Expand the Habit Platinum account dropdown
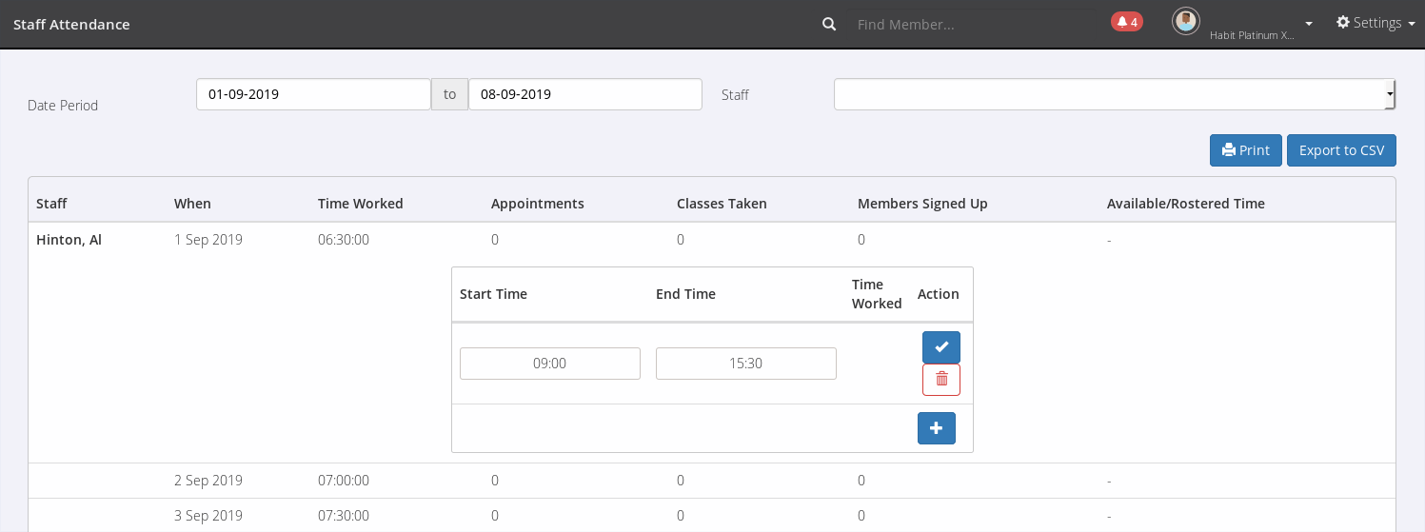Image resolution: width=1425 pixels, height=532 pixels. pyautogui.click(x=1309, y=24)
